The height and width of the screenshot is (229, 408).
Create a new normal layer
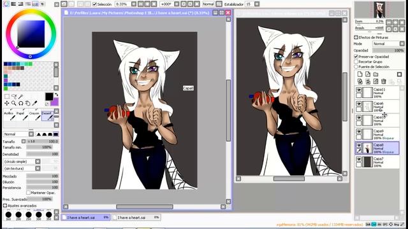click(360, 74)
